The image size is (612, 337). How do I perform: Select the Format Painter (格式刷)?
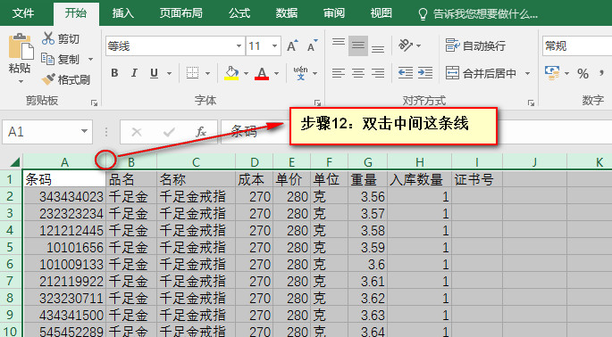(66, 79)
